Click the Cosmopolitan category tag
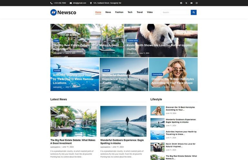Screen dimensions: 248x160 click(157, 75)
